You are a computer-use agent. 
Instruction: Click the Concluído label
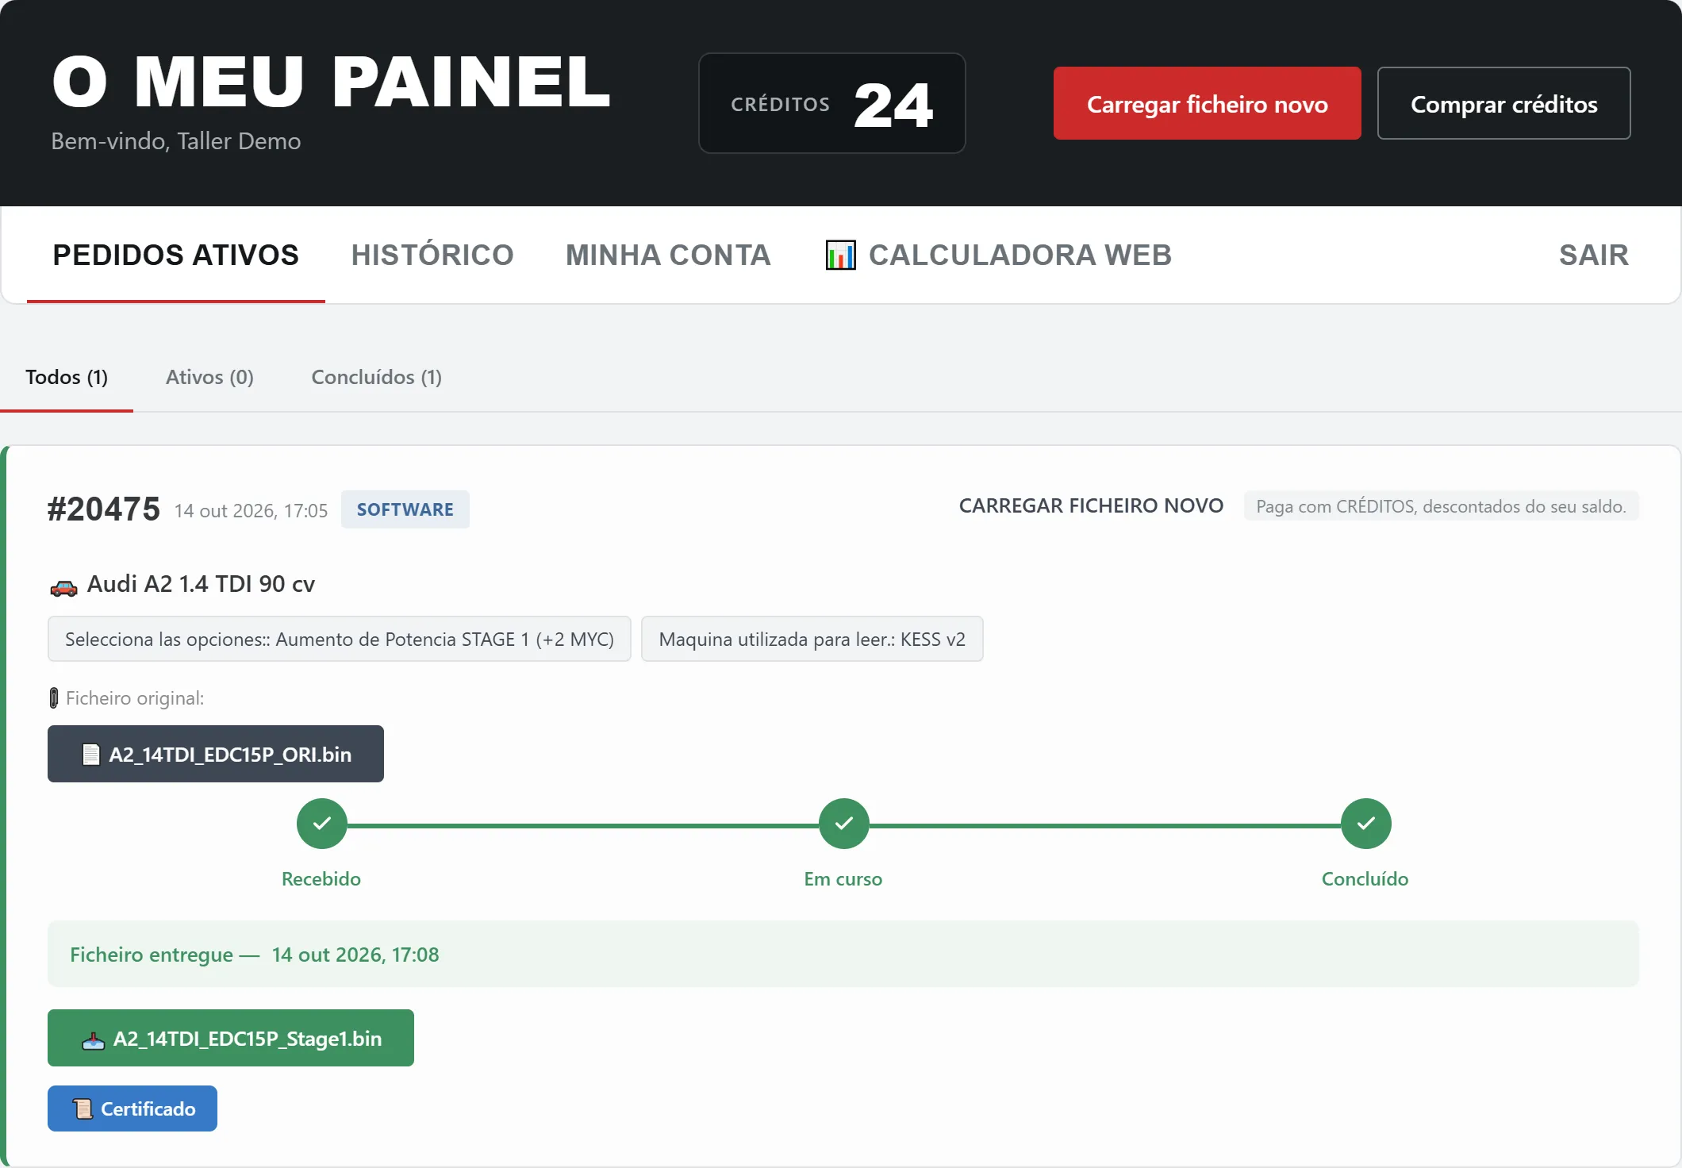1365,878
